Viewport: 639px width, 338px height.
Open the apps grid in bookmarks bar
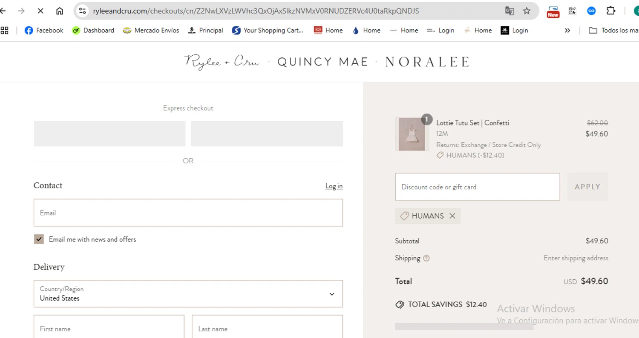[4, 30]
